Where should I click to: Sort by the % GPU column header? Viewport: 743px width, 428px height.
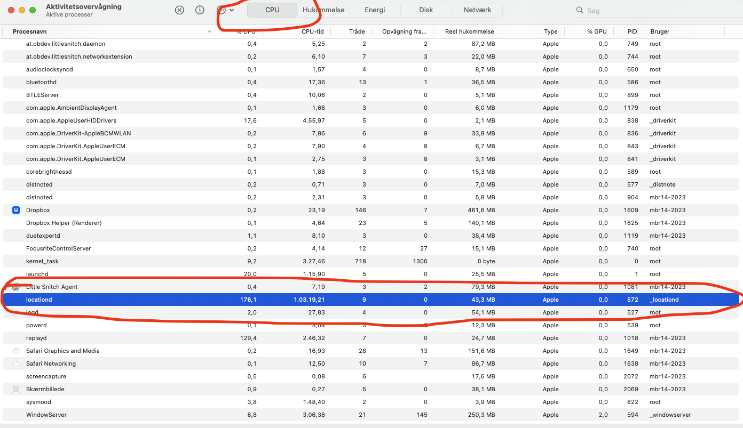[x=597, y=31]
